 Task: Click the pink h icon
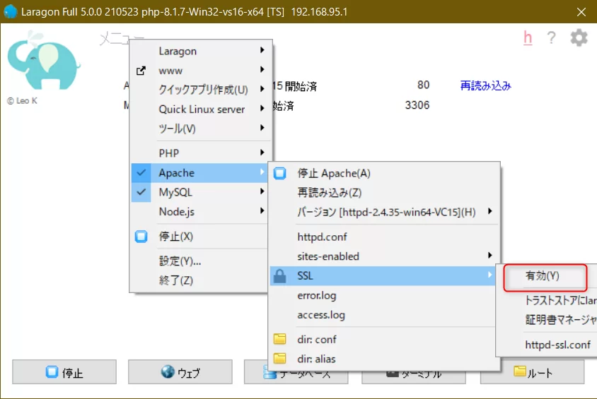[x=528, y=37]
